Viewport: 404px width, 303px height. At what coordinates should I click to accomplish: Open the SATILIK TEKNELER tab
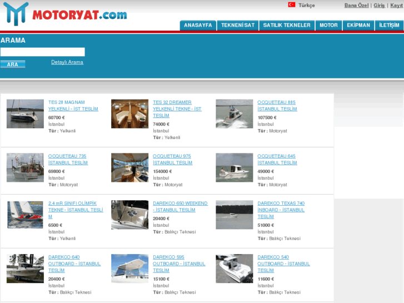286,26
